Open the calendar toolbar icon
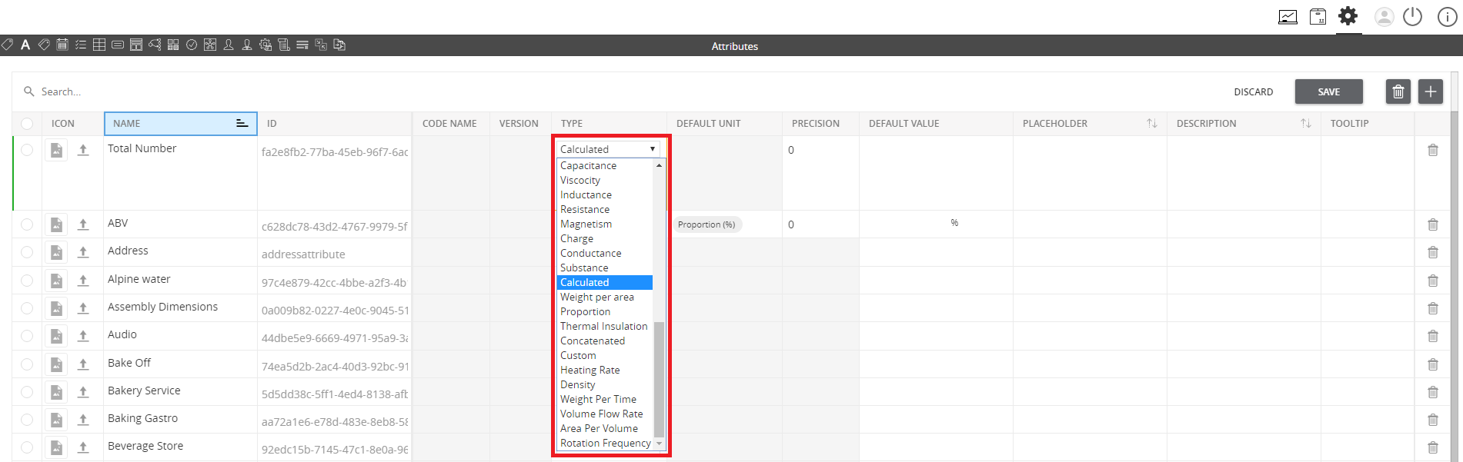This screenshot has width=1463, height=462. tap(62, 45)
